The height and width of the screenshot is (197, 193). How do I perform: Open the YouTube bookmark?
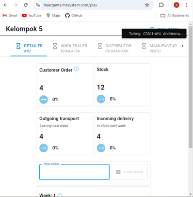[32, 16]
